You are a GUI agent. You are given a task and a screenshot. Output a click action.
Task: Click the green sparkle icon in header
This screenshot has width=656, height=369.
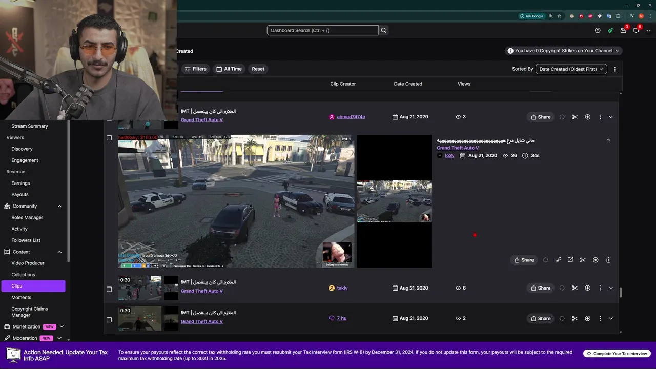tap(610, 30)
